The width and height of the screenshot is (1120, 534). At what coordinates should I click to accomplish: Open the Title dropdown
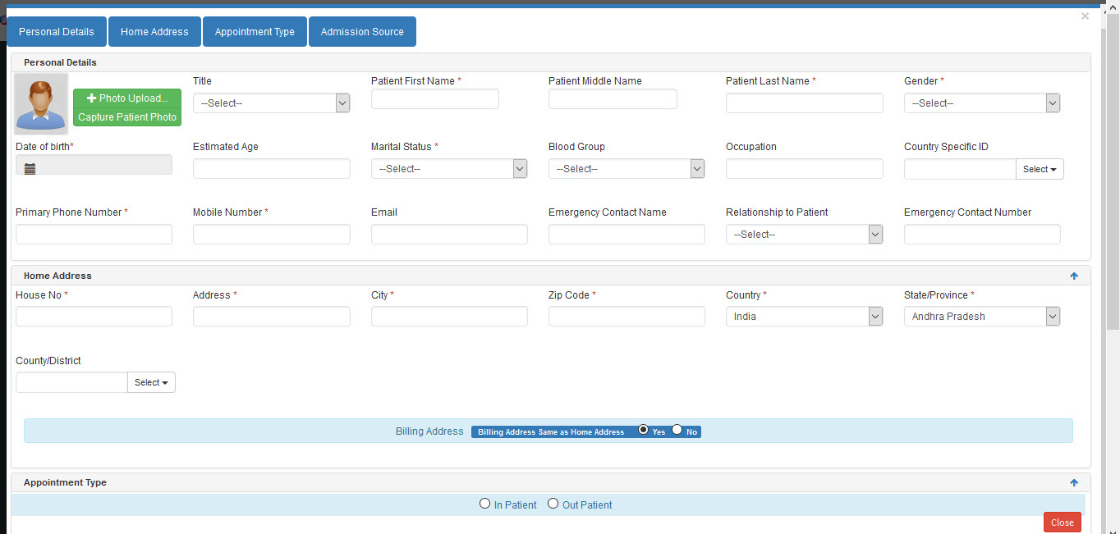point(272,103)
